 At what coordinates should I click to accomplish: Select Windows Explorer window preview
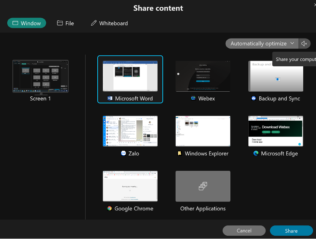pos(203,131)
